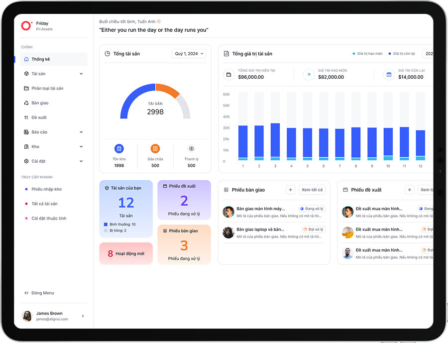Add a new Phiếu bàn giao with plus
This screenshot has width=448, height=343.
[x=291, y=190]
